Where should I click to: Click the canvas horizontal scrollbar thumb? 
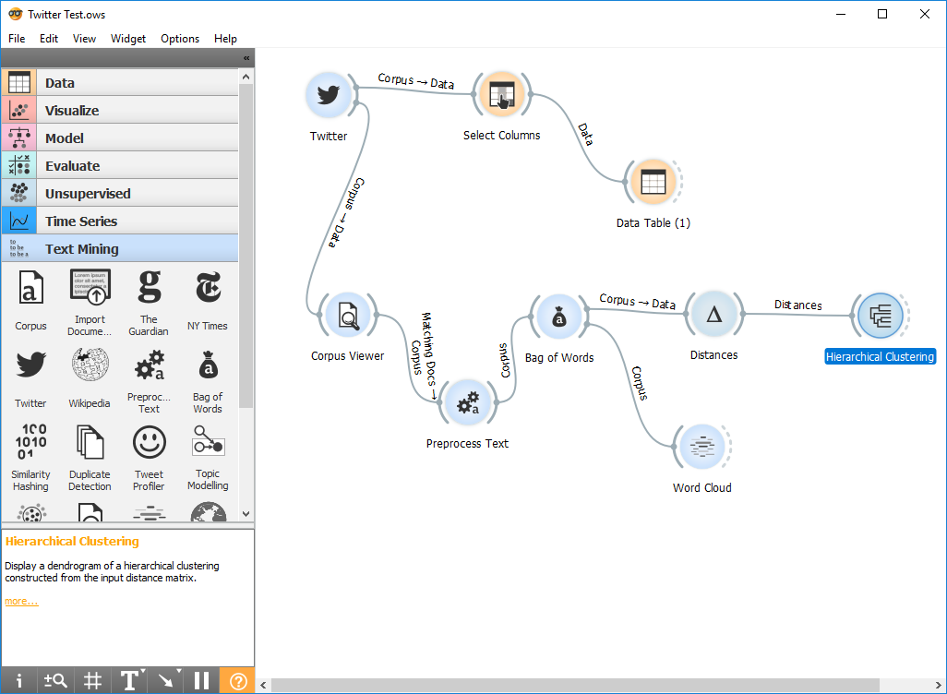[575, 685]
